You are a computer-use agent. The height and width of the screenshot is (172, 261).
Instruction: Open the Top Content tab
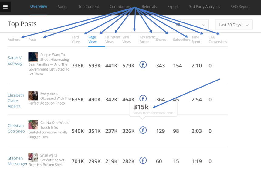(89, 7)
